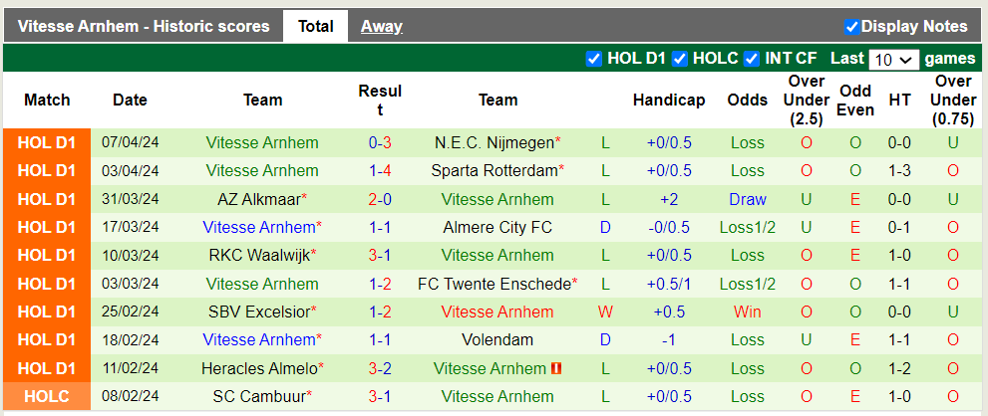988x416 pixels.
Task: Open the Last games count dropdown
Action: (x=893, y=60)
